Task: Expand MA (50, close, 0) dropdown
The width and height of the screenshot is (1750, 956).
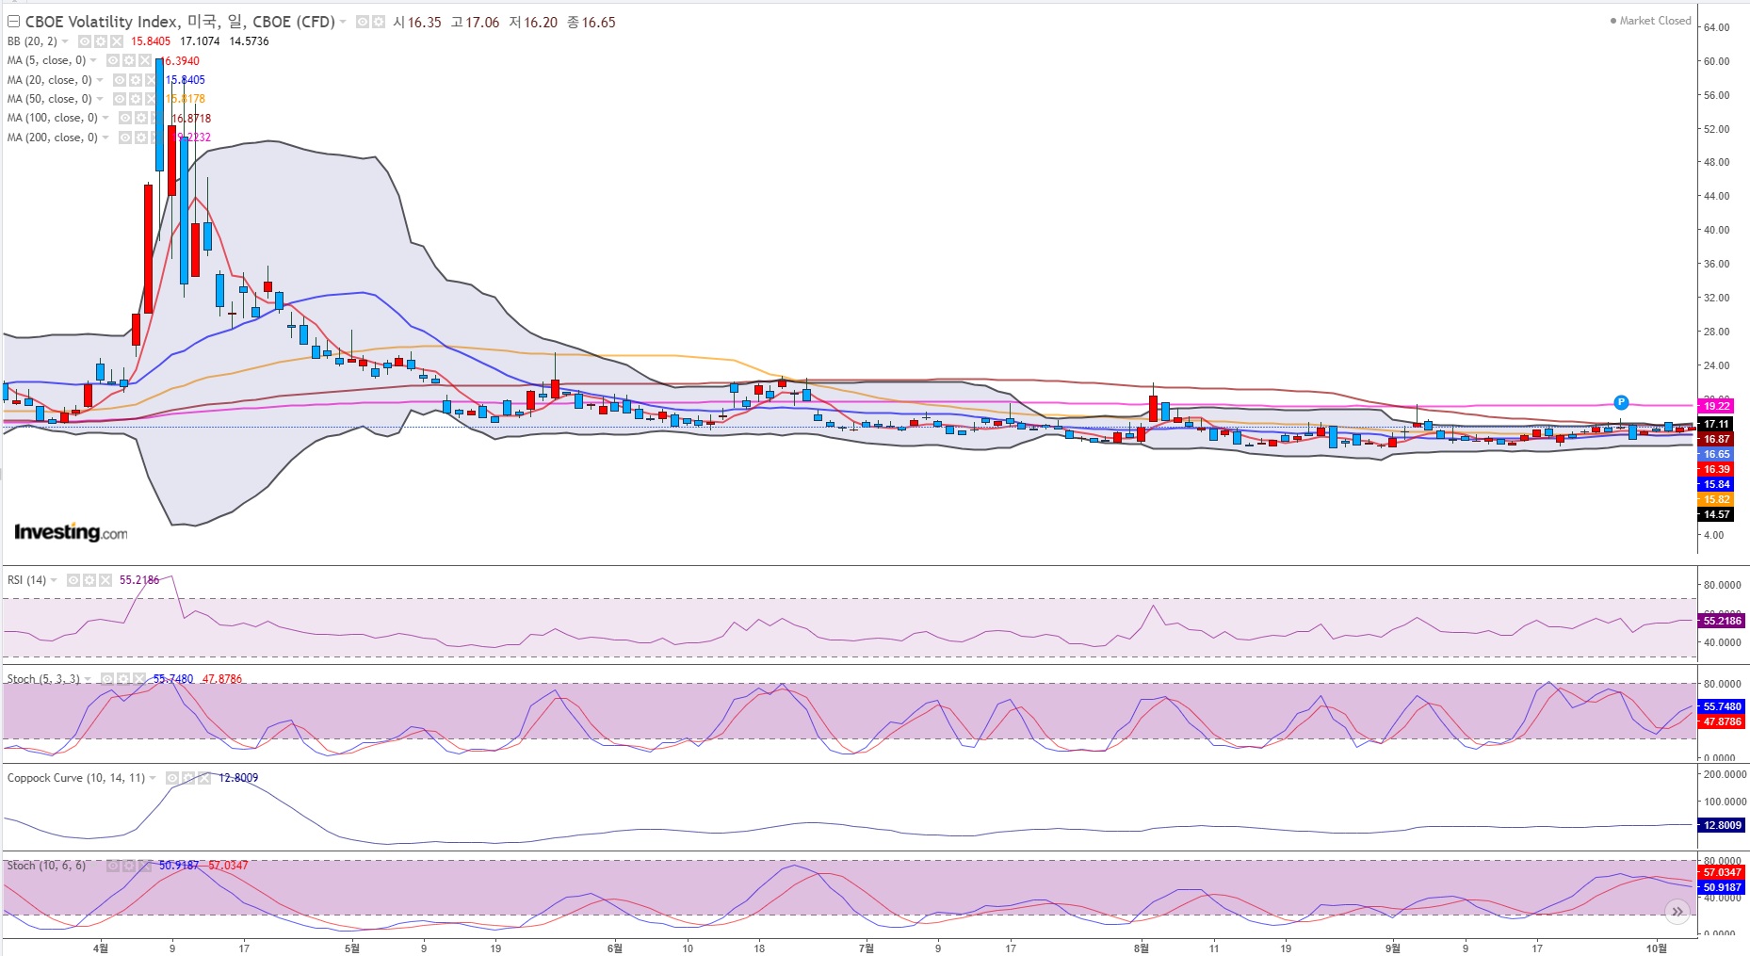Action: click(100, 99)
